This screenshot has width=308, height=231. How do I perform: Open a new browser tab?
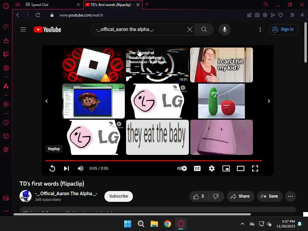(147, 4)
